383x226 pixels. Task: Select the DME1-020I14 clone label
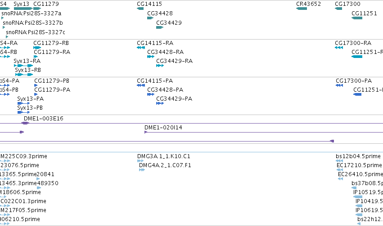coord(163,128)
